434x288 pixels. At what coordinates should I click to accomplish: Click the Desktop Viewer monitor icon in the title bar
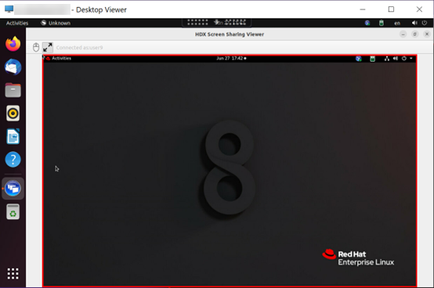[9, 9]
